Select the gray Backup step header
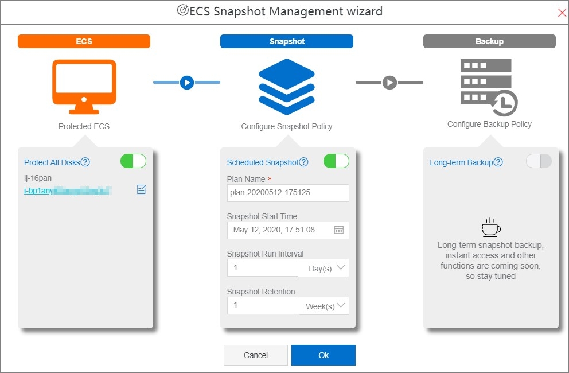This screenshot has width=569, height=373. pyautogui.click(x=489, y=41)
